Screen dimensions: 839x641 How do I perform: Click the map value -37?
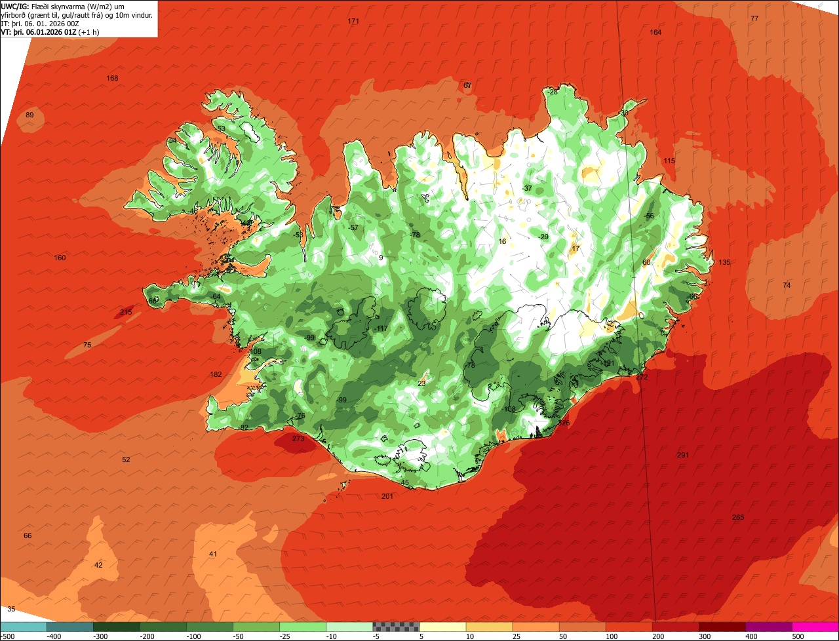pos(527,188)
